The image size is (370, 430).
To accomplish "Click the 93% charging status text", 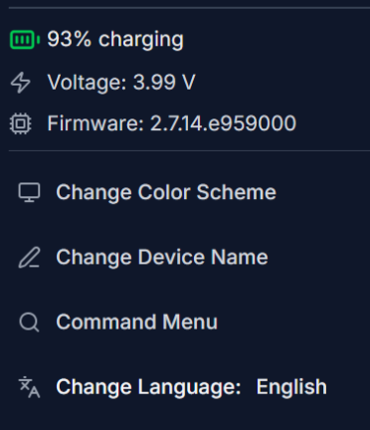I will point(115,40).
